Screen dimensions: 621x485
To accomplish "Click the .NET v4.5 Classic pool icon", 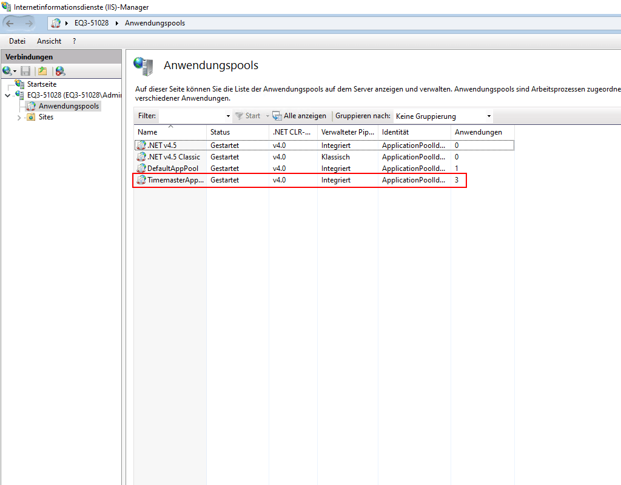I will point(141,157).
